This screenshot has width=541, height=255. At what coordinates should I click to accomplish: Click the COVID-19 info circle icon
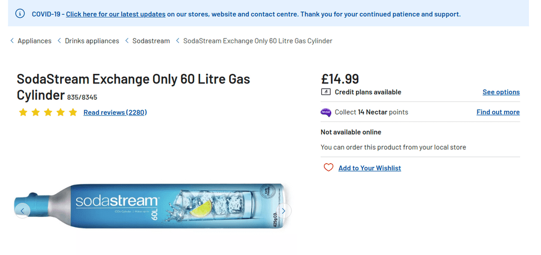click(x=20, y=14)
